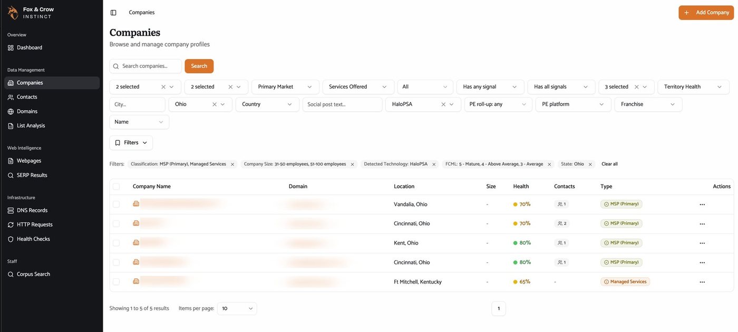Click DNS Records database icon
This screenshot has height=332, width=738.
[x=11, y=210]
